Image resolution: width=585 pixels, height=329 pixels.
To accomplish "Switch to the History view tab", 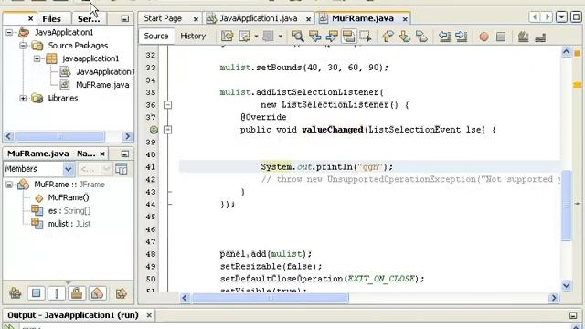I will pos(193,37).
